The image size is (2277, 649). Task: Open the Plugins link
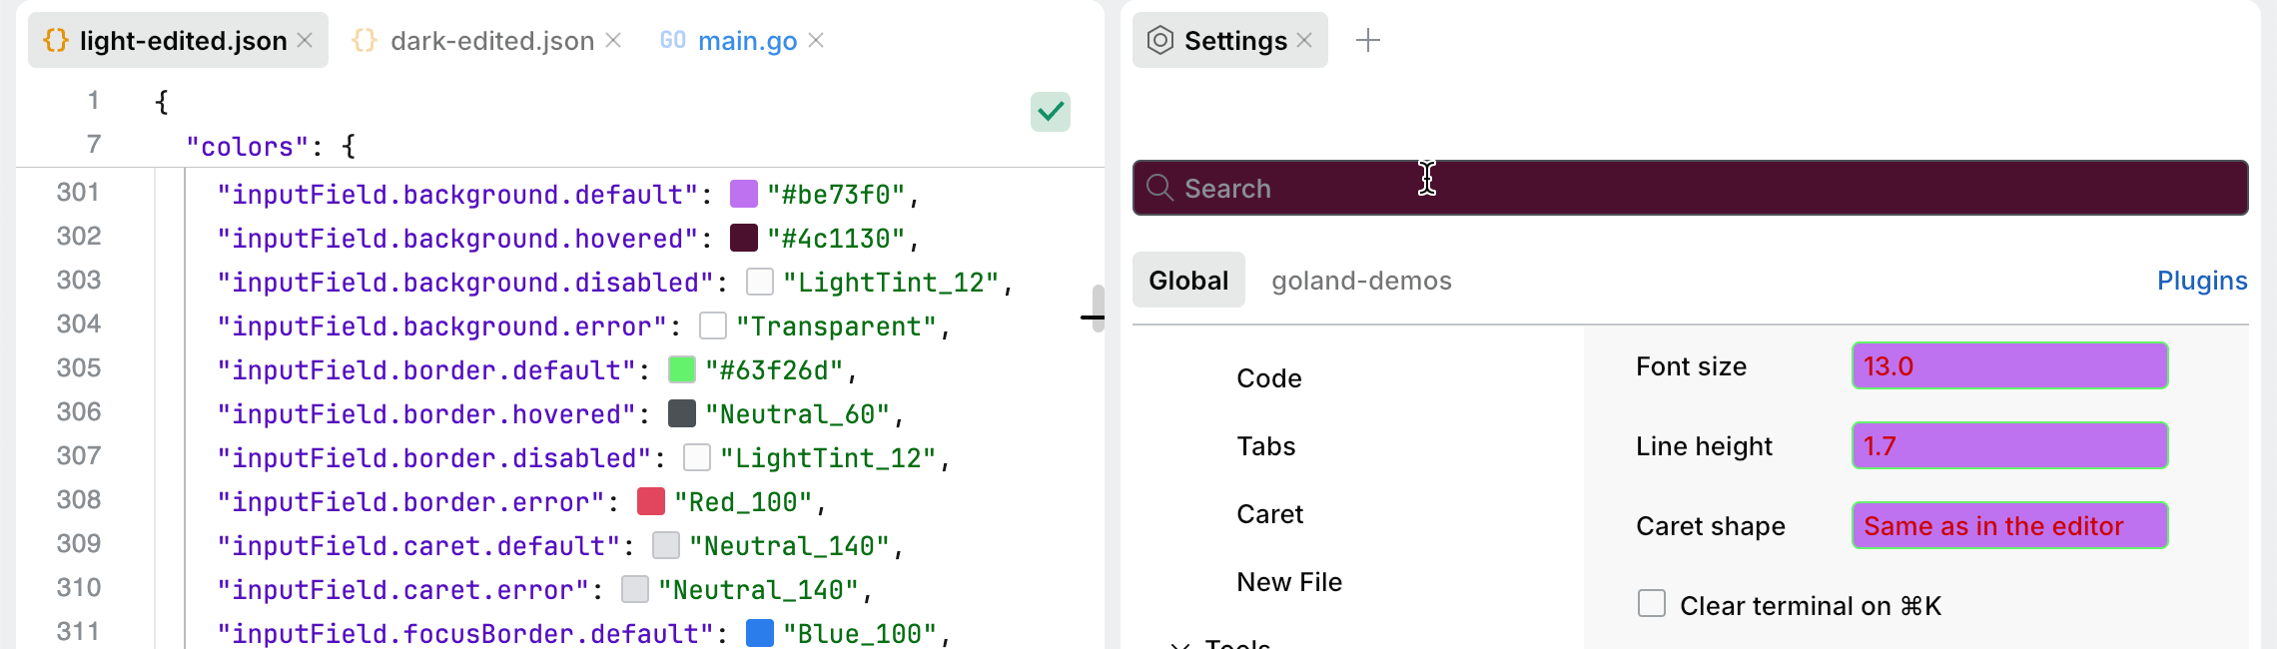[2201, 281]
